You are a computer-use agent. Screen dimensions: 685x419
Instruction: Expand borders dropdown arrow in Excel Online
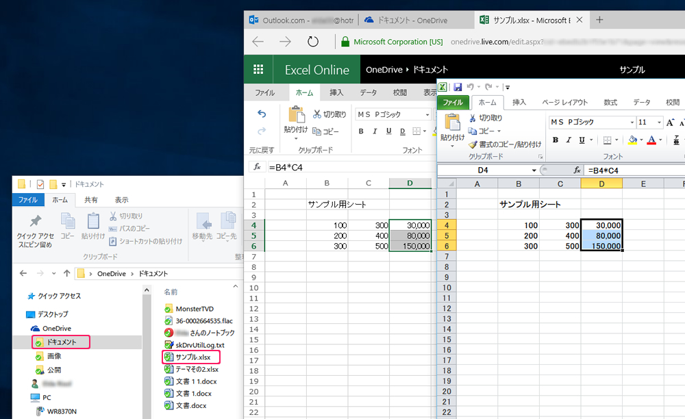click(425, 131)
